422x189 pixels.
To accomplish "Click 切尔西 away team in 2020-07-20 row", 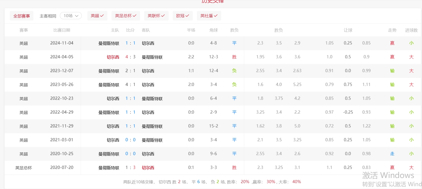I will click(x=148, y=168).
